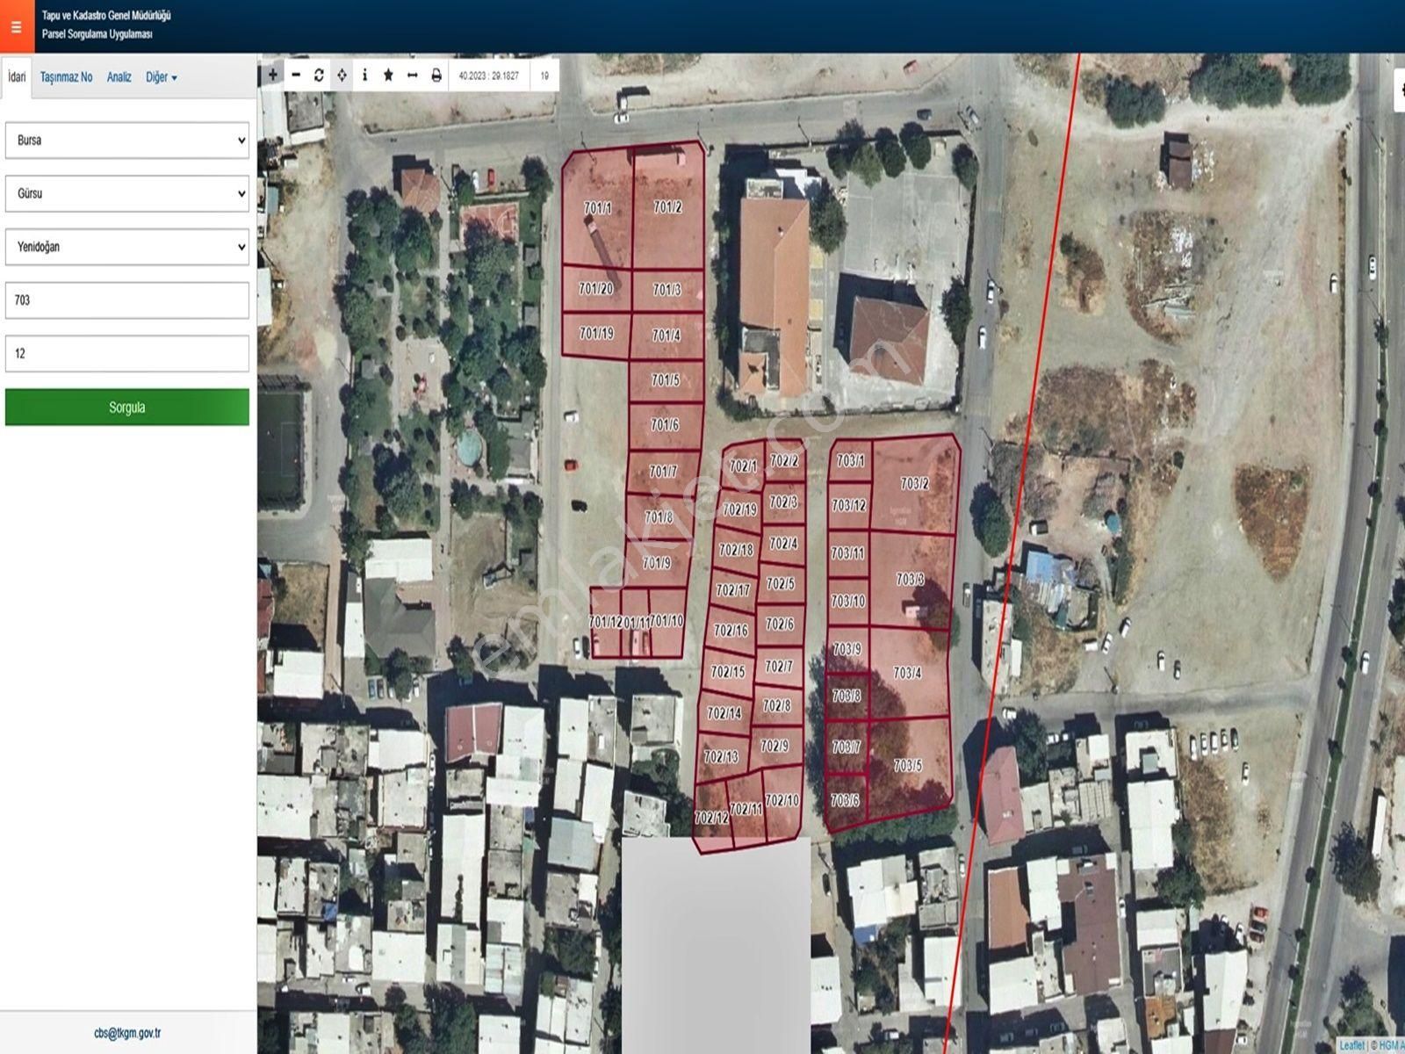Select parcel 703/8 on the map

tap(847, 696)
